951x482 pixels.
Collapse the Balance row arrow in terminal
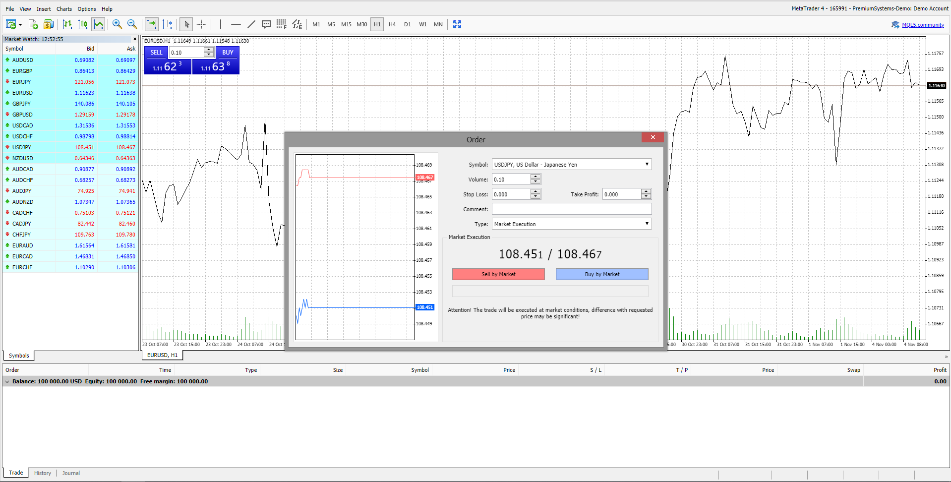point(7,381)
